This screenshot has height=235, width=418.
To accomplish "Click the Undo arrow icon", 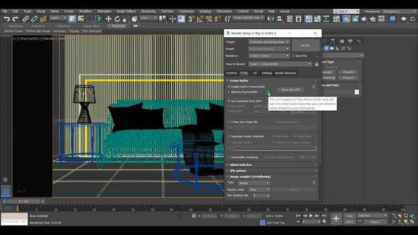I will 7,19.
